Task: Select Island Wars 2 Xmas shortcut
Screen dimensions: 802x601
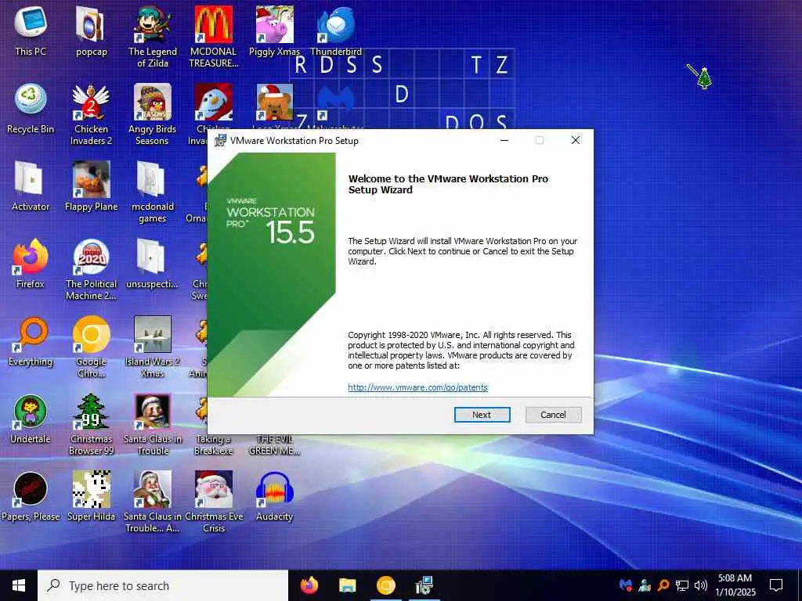Action: (153, 347)
